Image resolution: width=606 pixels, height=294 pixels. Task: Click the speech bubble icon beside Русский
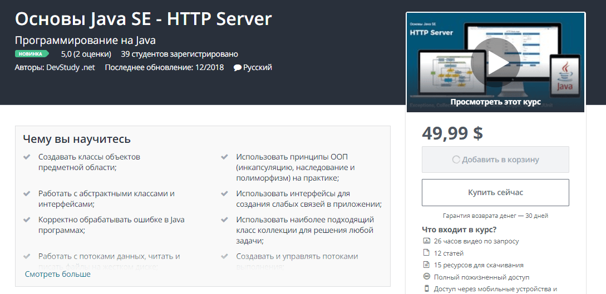point(237,67)
